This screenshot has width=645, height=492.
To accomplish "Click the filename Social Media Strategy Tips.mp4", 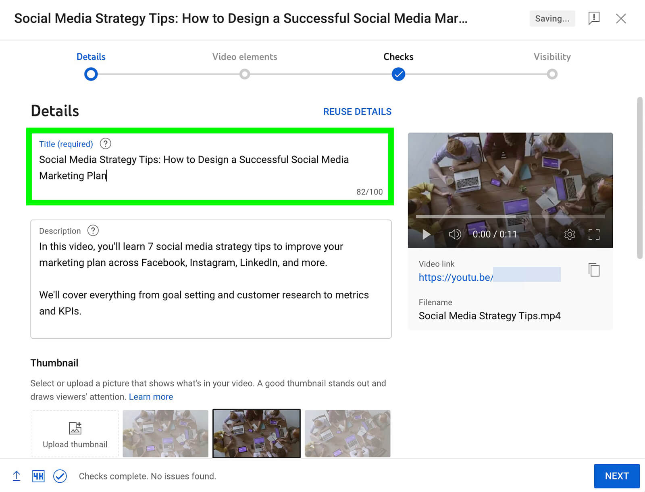I will coord(489,316).
